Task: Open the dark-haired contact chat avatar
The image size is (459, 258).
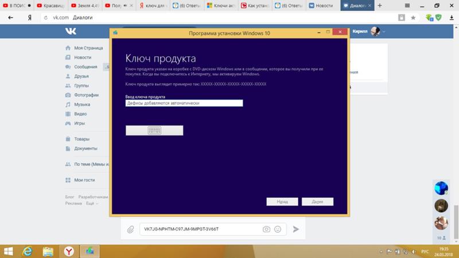Action: (441, 206)
